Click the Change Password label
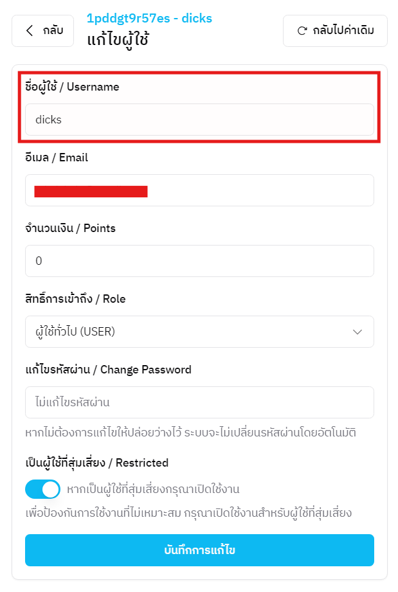Viewport: 398px width, 592px height. (x=108, y=370)
